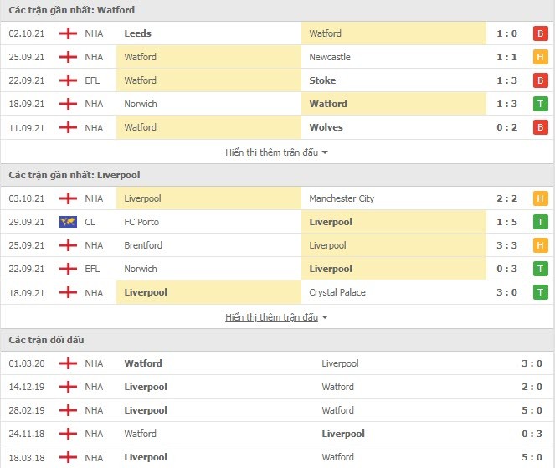Click the dropdown arrow after Liverpool's show-more link
Viewport: 555px width, 468px height.
(x=325, y=317)
